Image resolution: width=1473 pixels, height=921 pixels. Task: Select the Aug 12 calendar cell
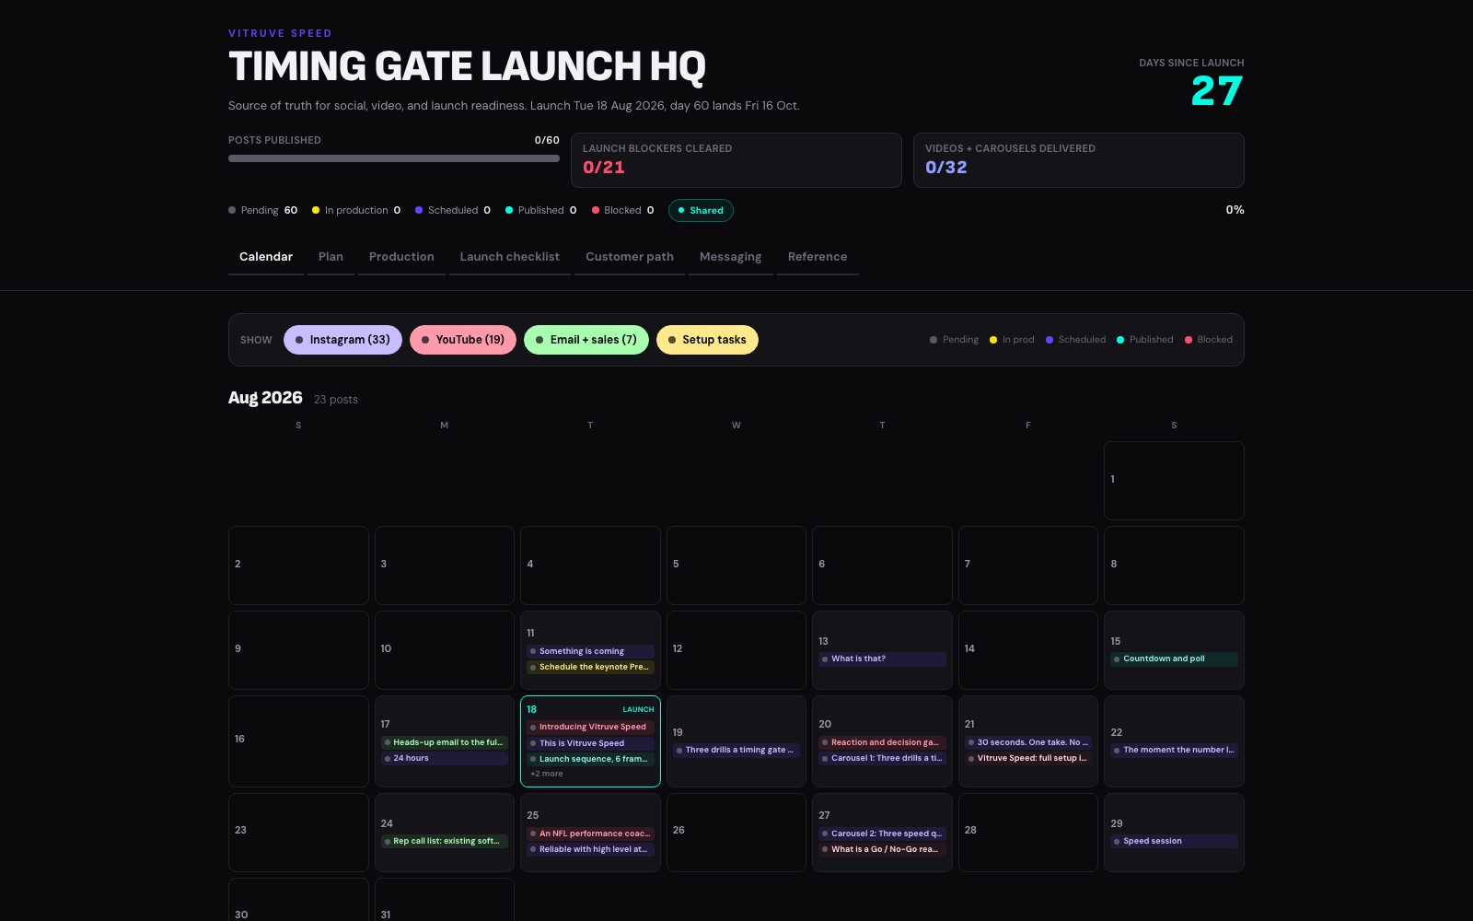point(736,649)
